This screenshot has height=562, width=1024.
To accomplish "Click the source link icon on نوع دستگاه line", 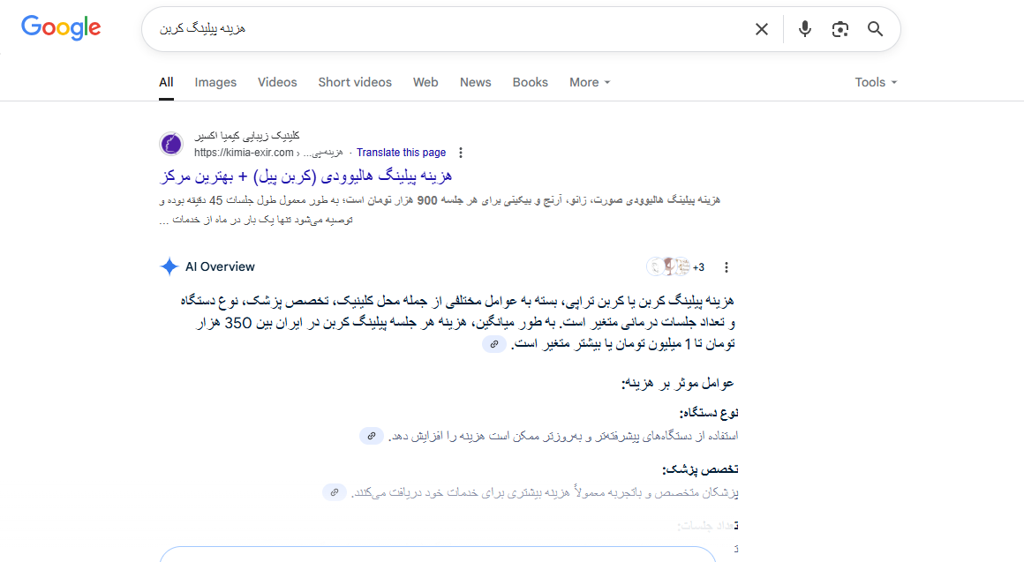I will coord(371,436).
